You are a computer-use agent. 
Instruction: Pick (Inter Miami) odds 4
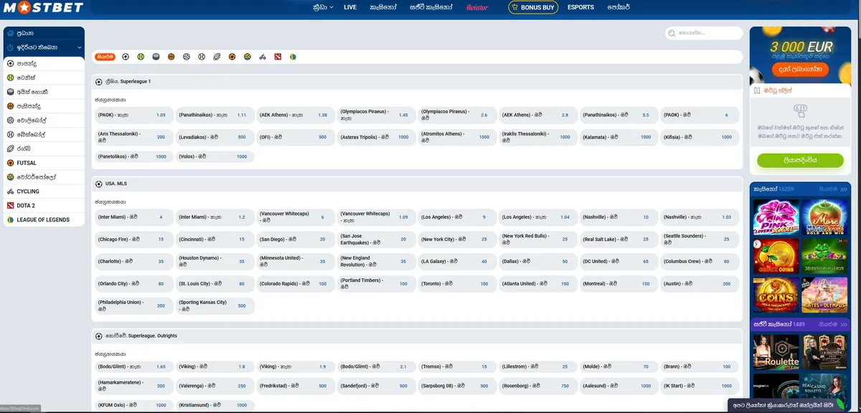click(x=133, y=217)
